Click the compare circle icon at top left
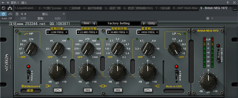 tap(3, 8)
